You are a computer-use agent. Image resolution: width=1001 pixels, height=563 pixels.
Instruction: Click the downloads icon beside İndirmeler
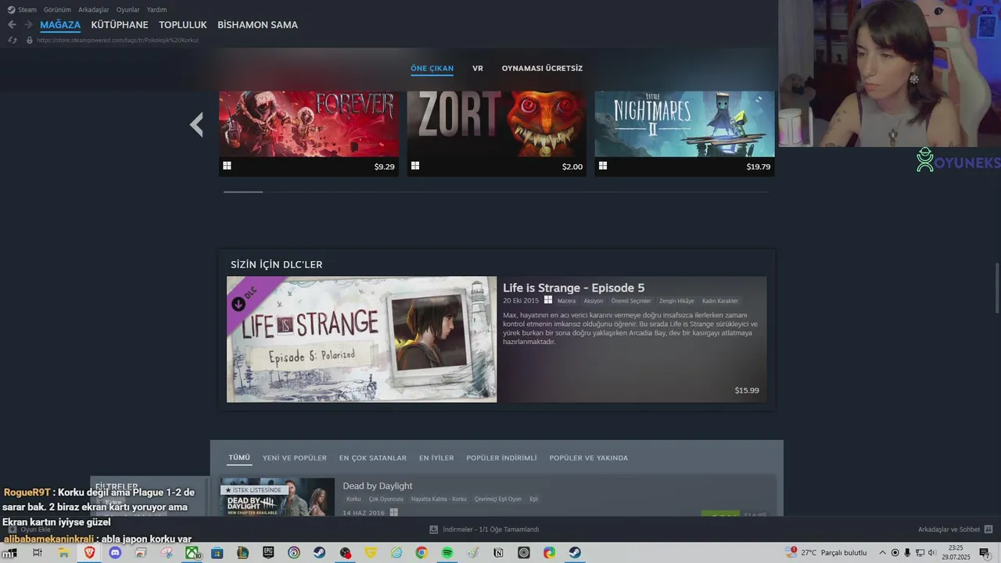pos(433,529)
